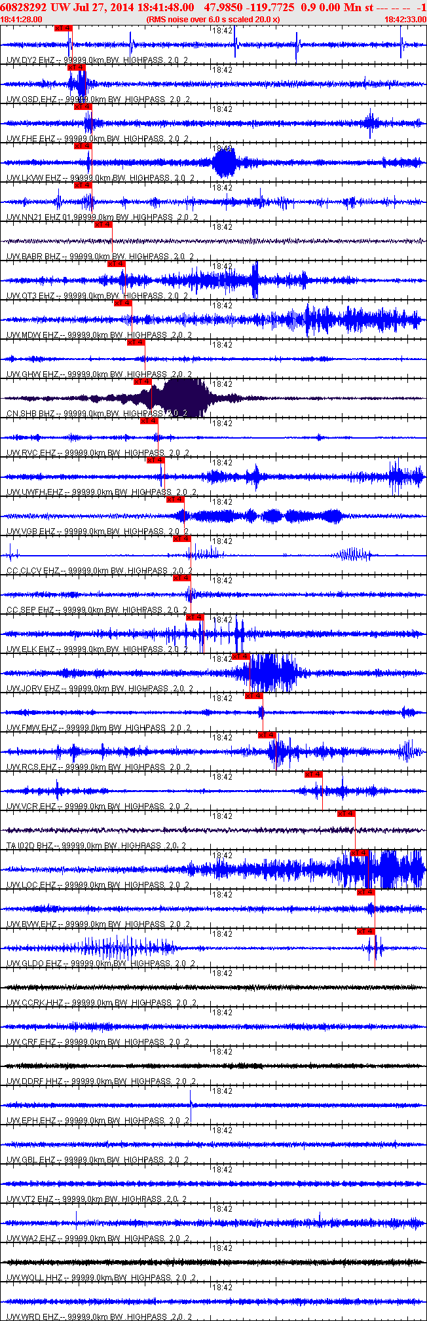Select the red pick flag on the UW.DY2 trace

pos(64,28)
